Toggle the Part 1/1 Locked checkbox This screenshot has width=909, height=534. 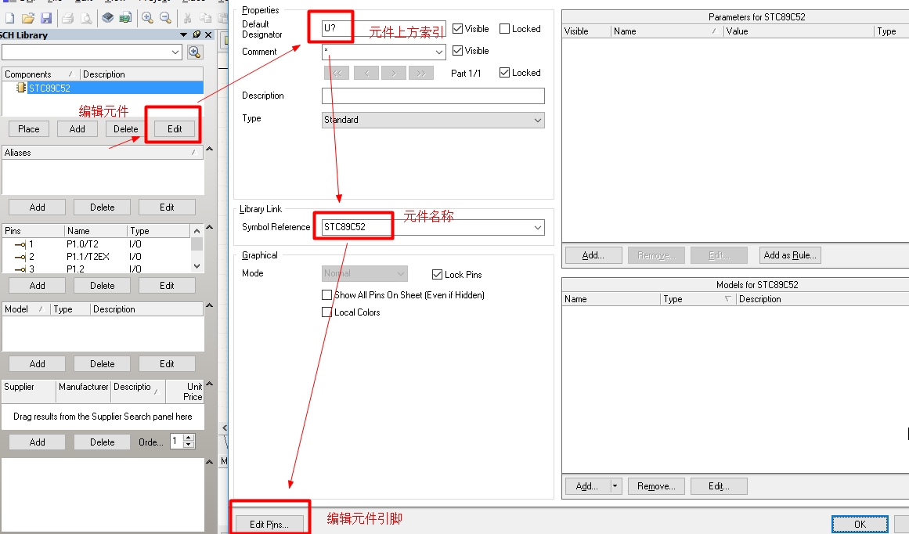[x=504, y=73]
